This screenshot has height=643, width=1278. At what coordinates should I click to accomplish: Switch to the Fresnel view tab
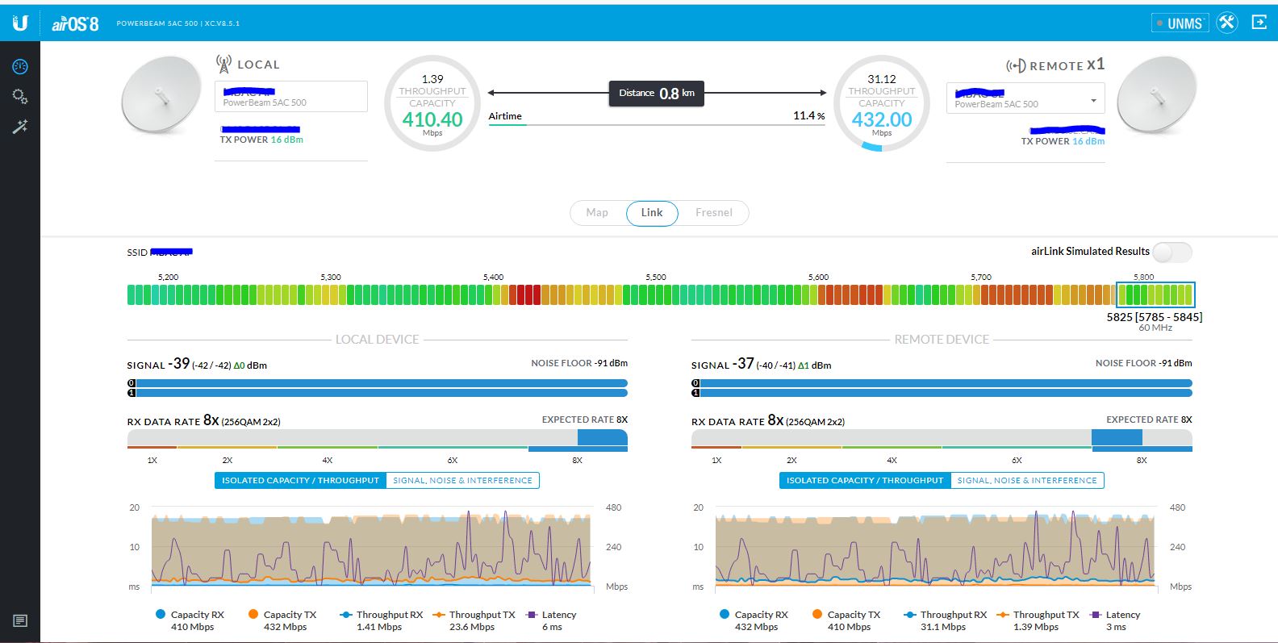713,213
